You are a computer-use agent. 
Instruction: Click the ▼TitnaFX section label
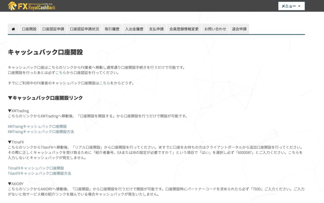(16, 142)
